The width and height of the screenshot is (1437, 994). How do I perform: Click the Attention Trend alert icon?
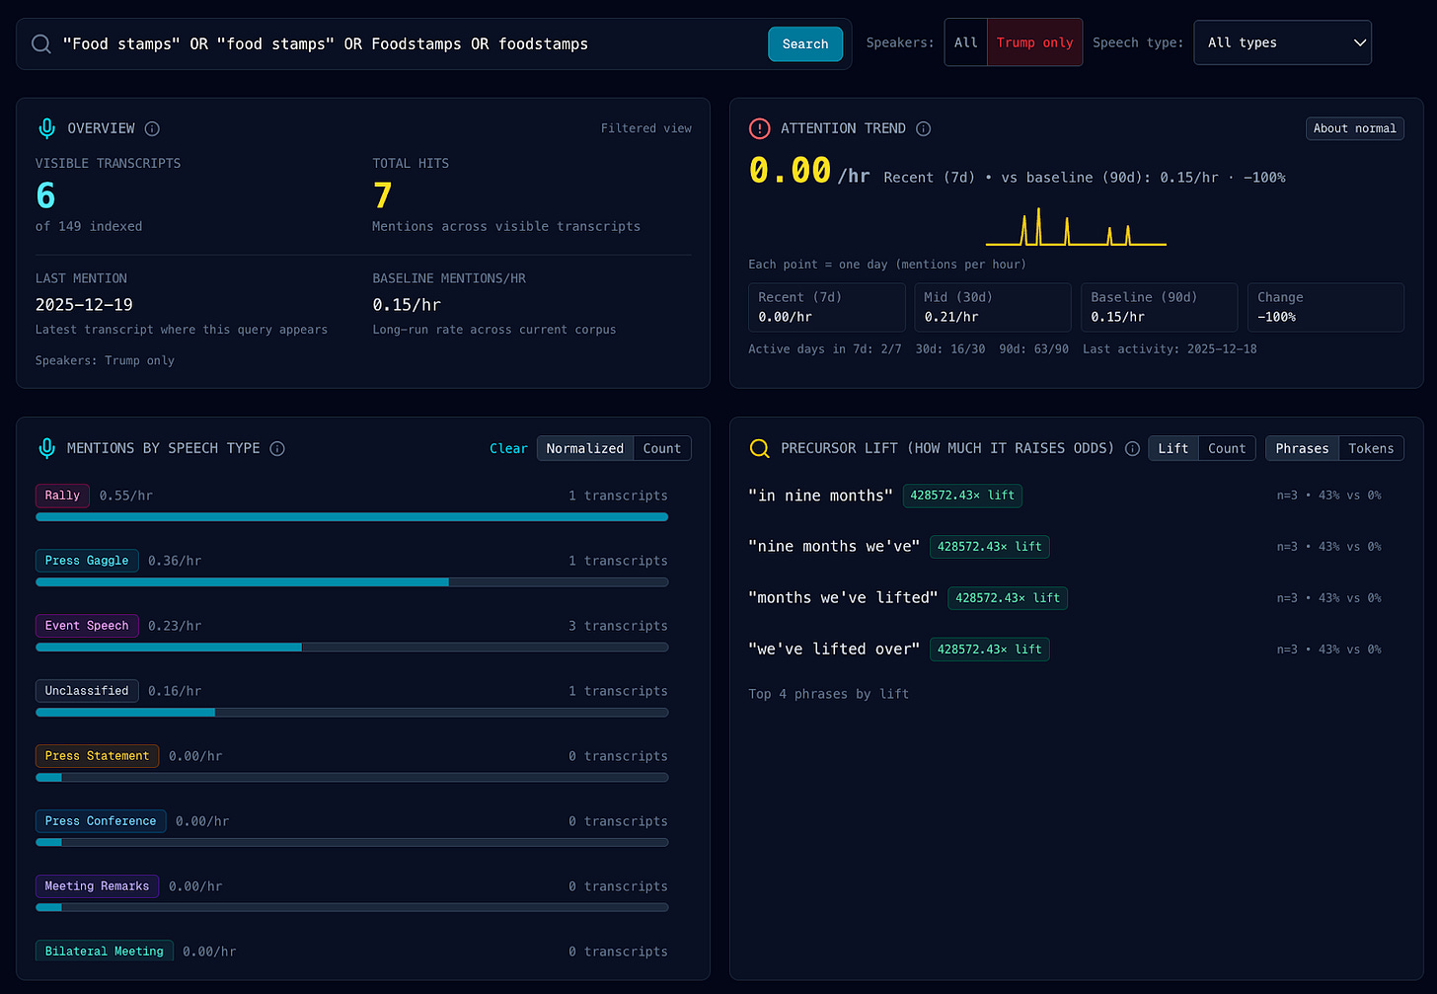pos(759,128)
